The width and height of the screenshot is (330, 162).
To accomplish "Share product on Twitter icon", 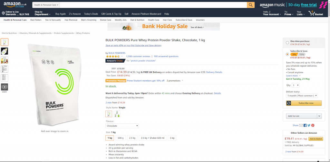I will coord(309,125).
